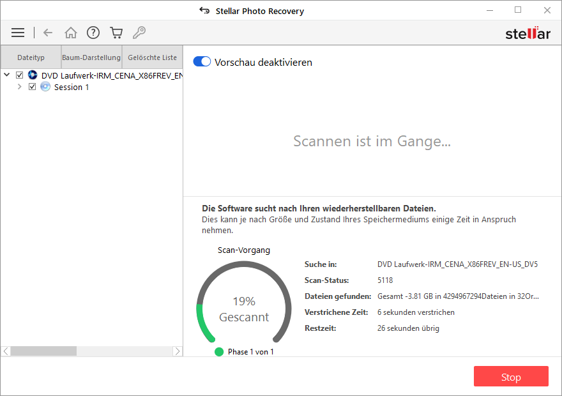
Task: Return to the home screen icon
Action: [x=71, y=33]
